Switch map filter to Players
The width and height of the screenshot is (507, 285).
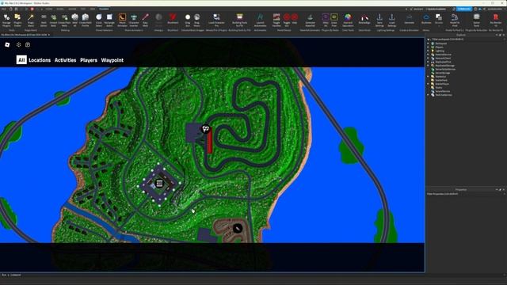pyautogui.click(x=89, y=60)
